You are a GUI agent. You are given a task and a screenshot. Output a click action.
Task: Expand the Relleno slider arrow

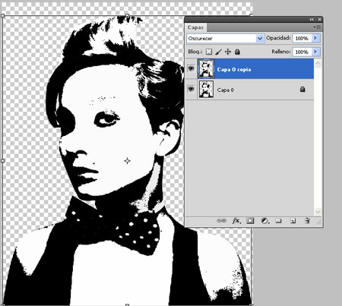pos(315,52)
